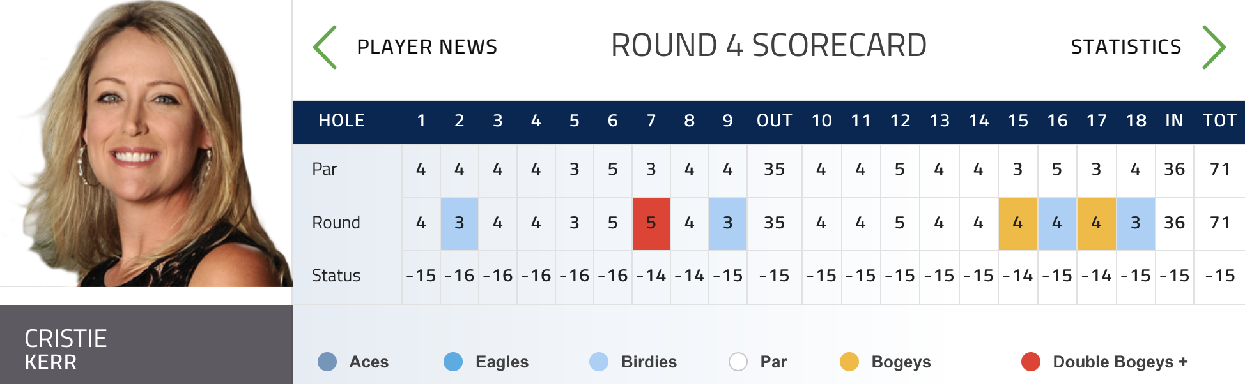Click the Par legend circle

coord(738,362)
